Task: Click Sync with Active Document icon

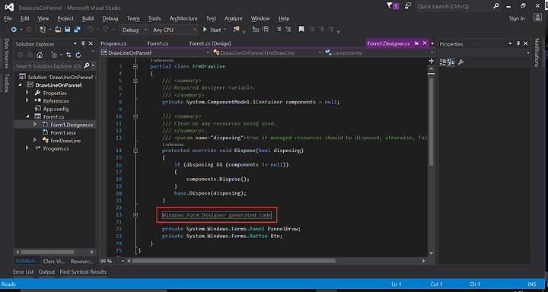Action: tap(68, 55)
